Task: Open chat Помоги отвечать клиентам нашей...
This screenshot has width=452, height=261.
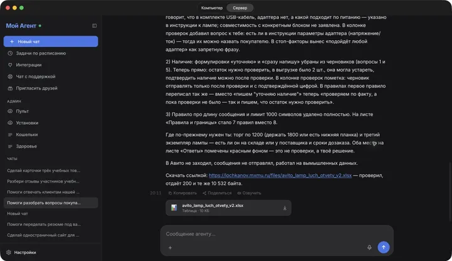Action: [x=51, y=192]
